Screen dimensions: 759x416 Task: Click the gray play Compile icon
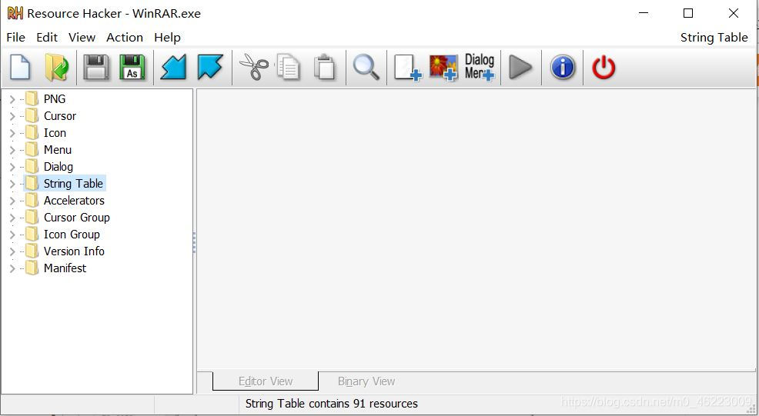[520, 67]
